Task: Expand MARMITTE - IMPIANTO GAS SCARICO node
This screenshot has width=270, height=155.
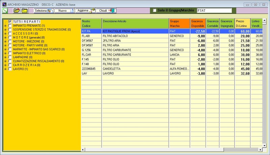Action: [5, 50]
